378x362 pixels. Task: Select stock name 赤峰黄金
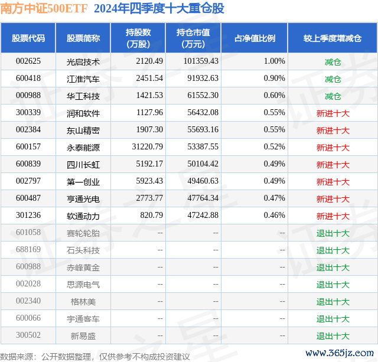(x=83, y=268)
